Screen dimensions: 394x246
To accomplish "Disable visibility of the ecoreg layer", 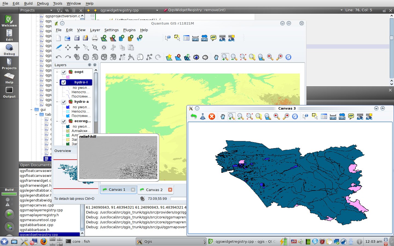I will 63,121.
